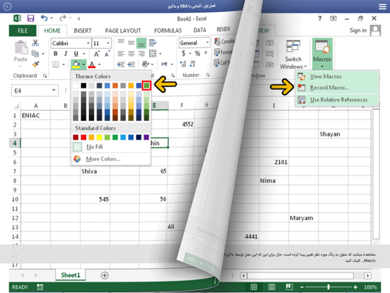Click the Save icon in quick access toolbar

tap(30, 18)
